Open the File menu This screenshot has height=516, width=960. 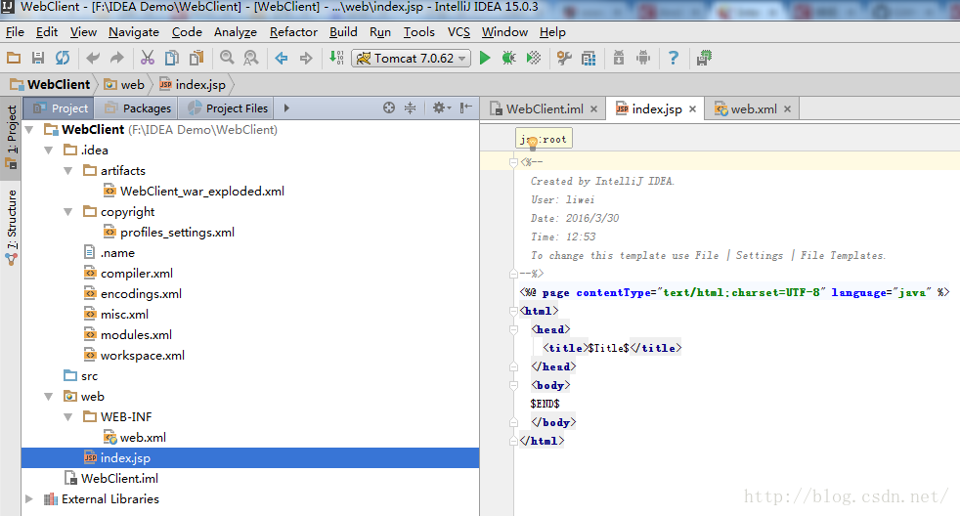(x=15, y=32)
